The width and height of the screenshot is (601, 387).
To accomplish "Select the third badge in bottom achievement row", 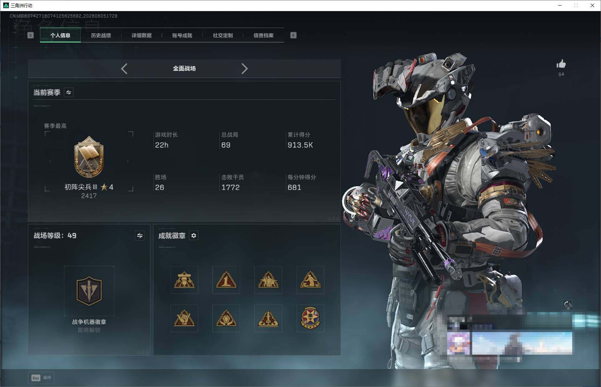I will coord(268,318).
